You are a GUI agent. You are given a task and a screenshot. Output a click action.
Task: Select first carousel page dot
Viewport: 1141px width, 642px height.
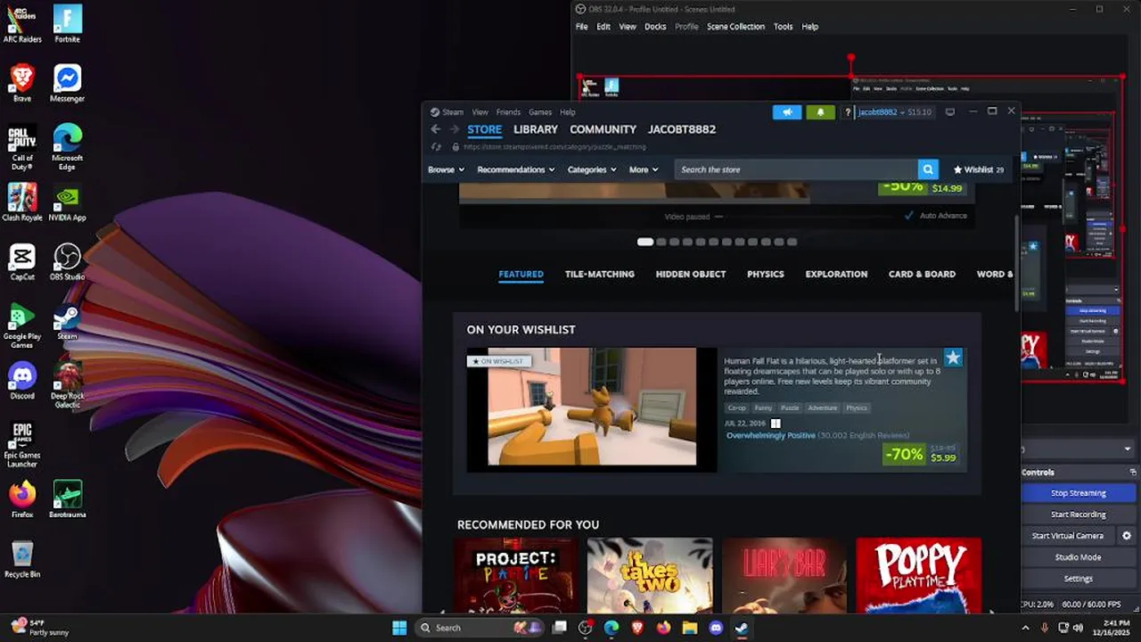645,242
